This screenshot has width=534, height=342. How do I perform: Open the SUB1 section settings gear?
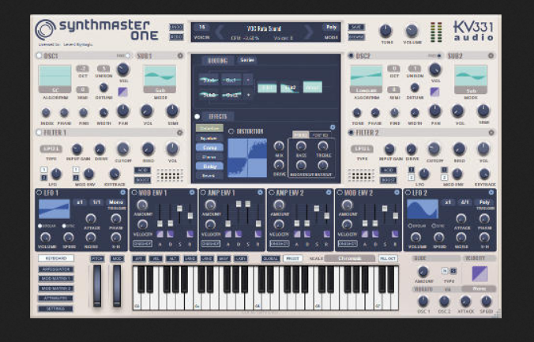click(180, 55)
